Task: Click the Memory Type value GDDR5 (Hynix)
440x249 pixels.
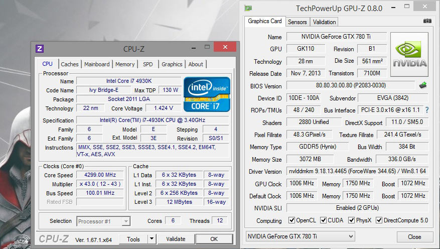Action: [318, 147]
